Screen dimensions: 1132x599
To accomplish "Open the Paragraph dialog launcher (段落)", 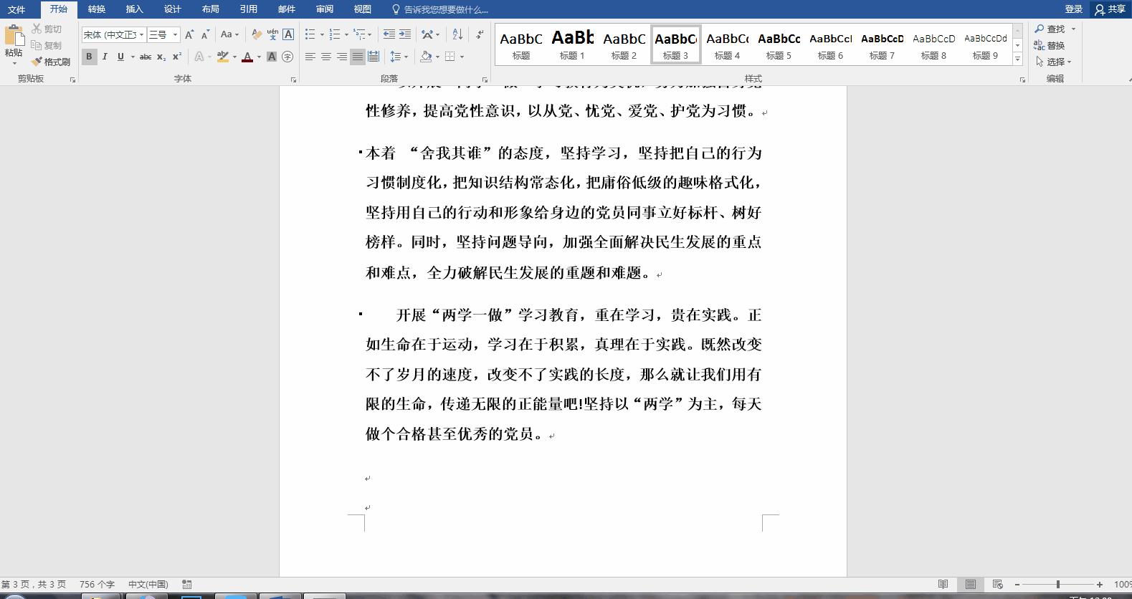I will coord(485,80).
